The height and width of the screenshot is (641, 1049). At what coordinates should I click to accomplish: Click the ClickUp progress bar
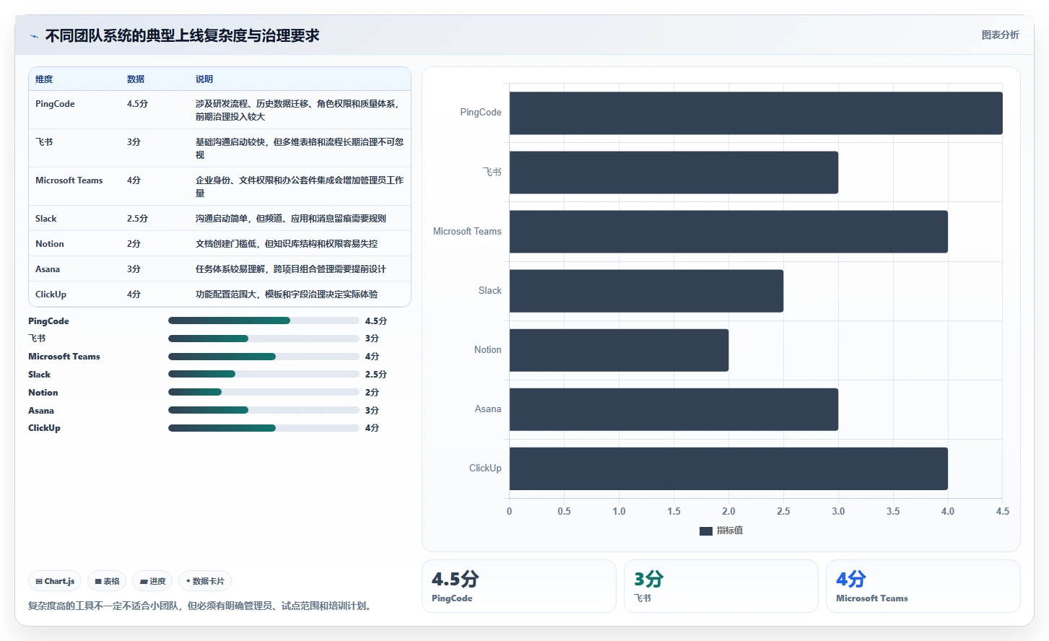[264, 428]
